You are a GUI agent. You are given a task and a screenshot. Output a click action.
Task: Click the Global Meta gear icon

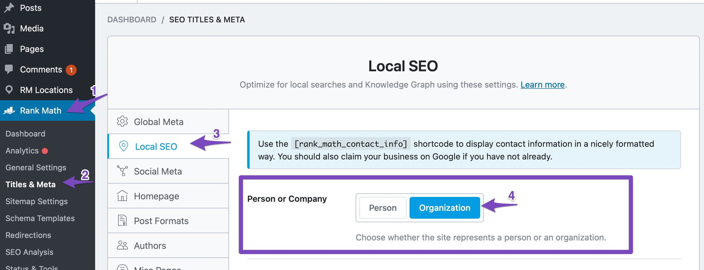(x=122, y=121)
